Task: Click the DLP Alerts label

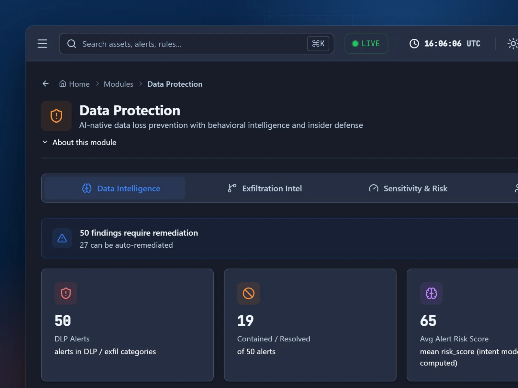Action: pos(72,339)
